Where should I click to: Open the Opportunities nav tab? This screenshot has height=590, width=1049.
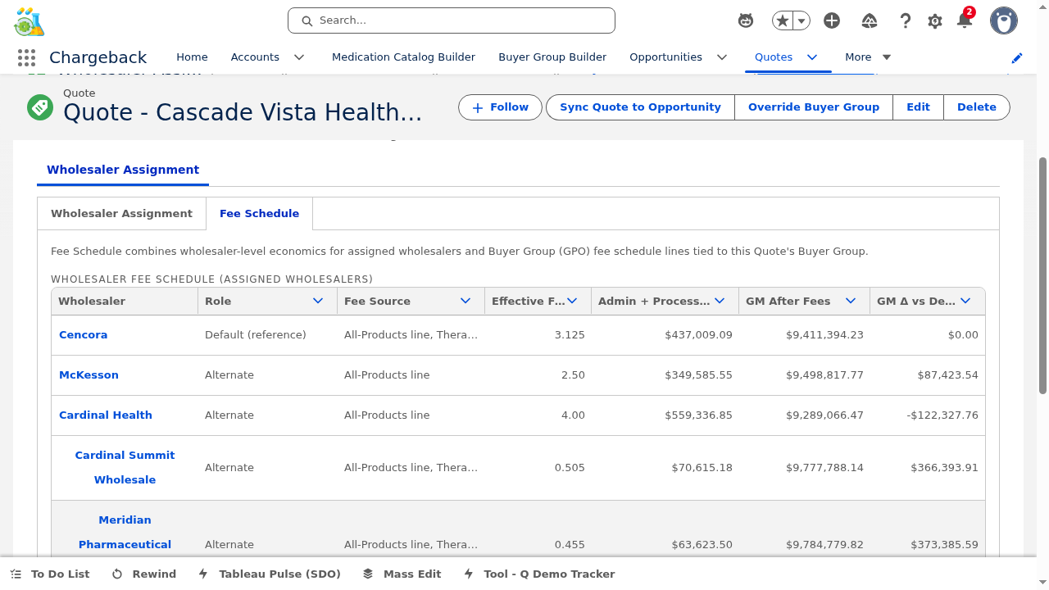665,57
